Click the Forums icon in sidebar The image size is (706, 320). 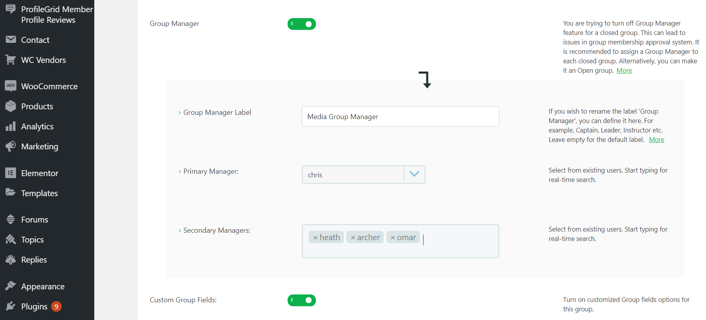(x=11, y=219)
